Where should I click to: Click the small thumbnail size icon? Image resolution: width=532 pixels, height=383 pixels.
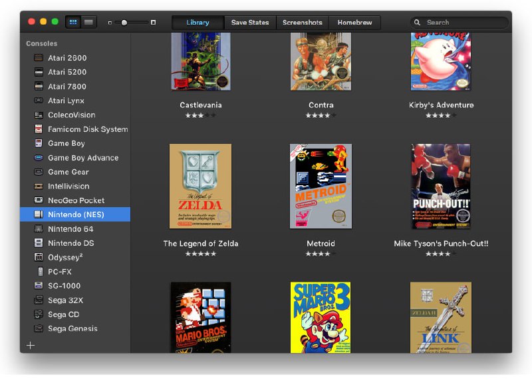click(x=110, y=23)
